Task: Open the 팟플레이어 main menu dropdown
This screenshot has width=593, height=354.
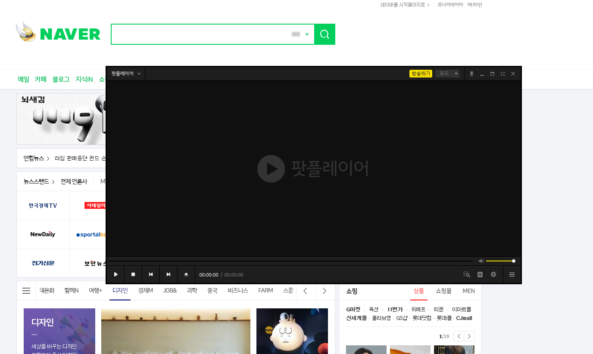Action: point(126,74)
